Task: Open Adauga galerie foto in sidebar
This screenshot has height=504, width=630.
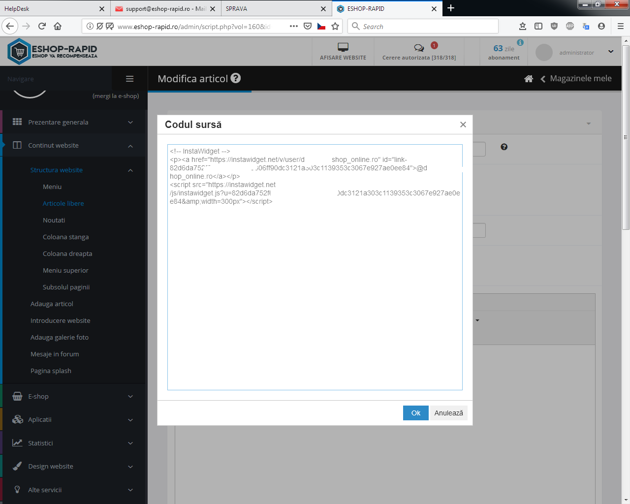Action: coord(60,337)
